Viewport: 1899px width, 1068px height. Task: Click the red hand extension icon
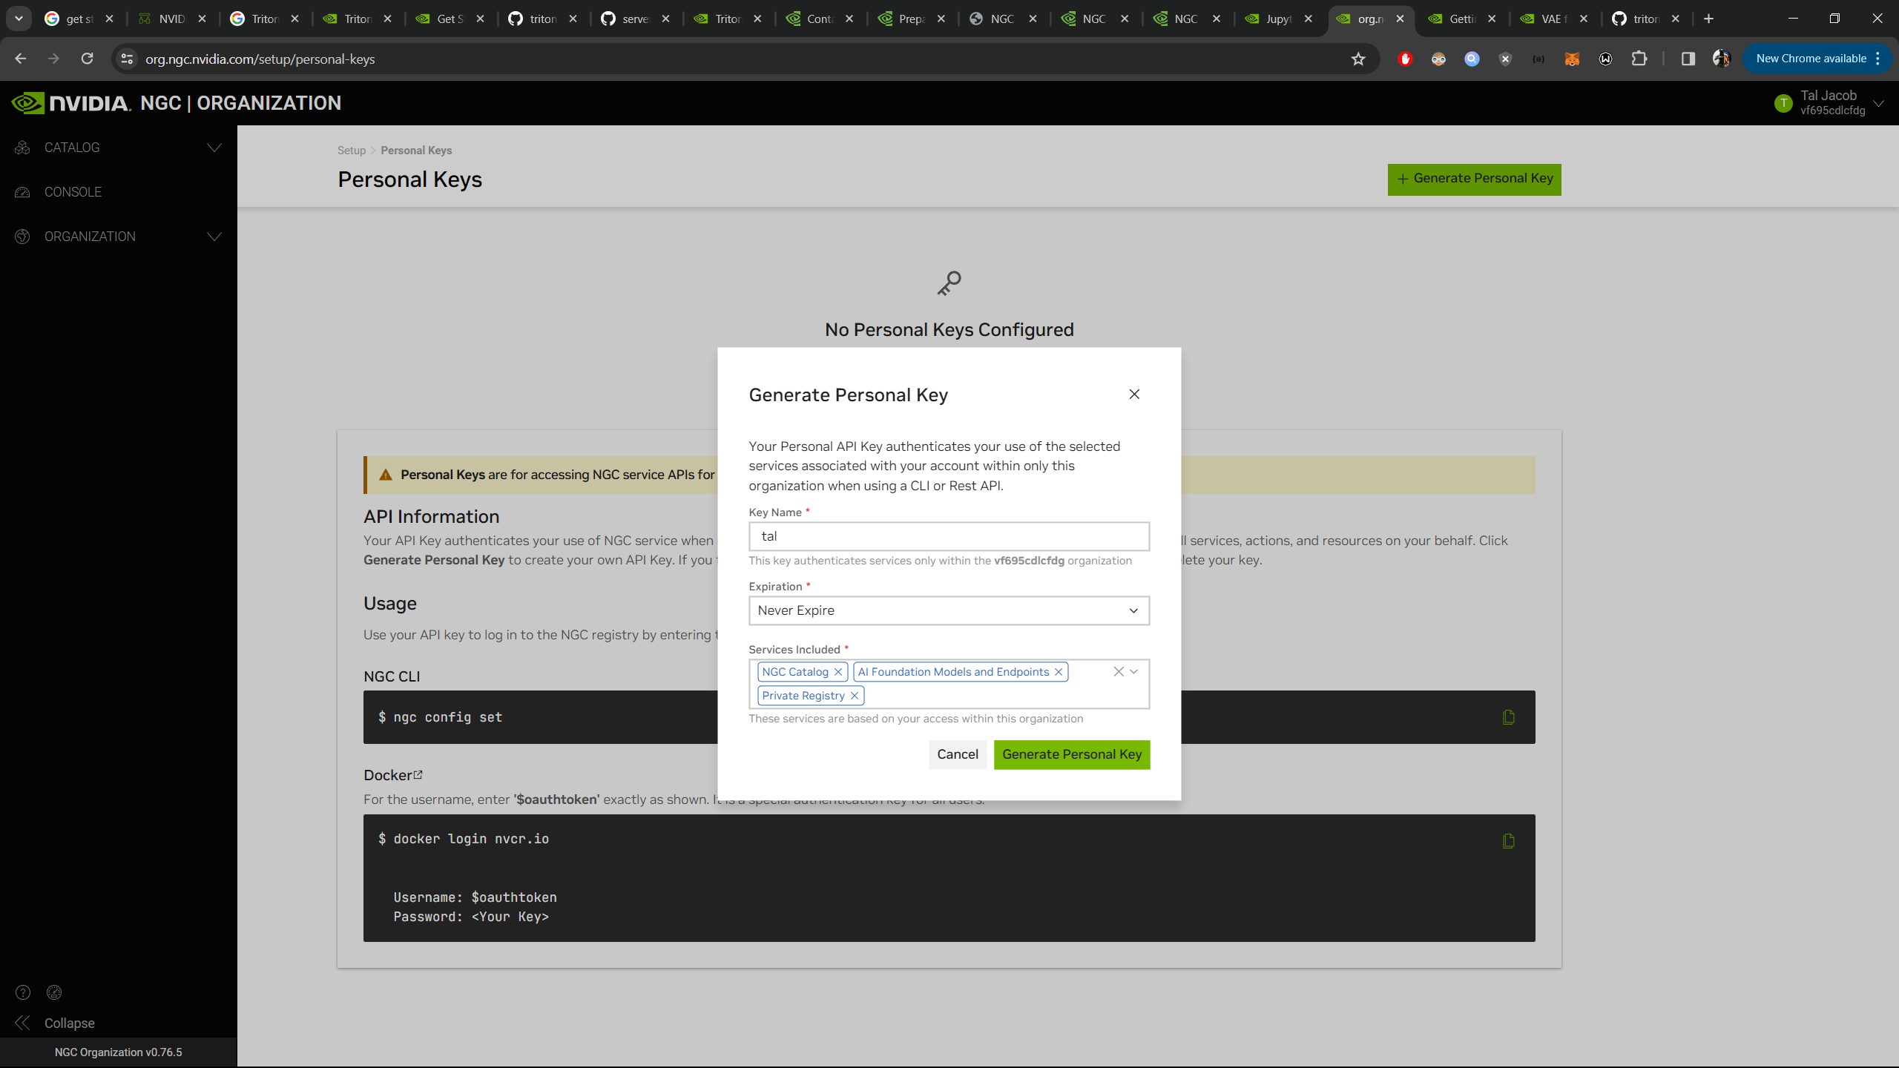coord(1405,59)
